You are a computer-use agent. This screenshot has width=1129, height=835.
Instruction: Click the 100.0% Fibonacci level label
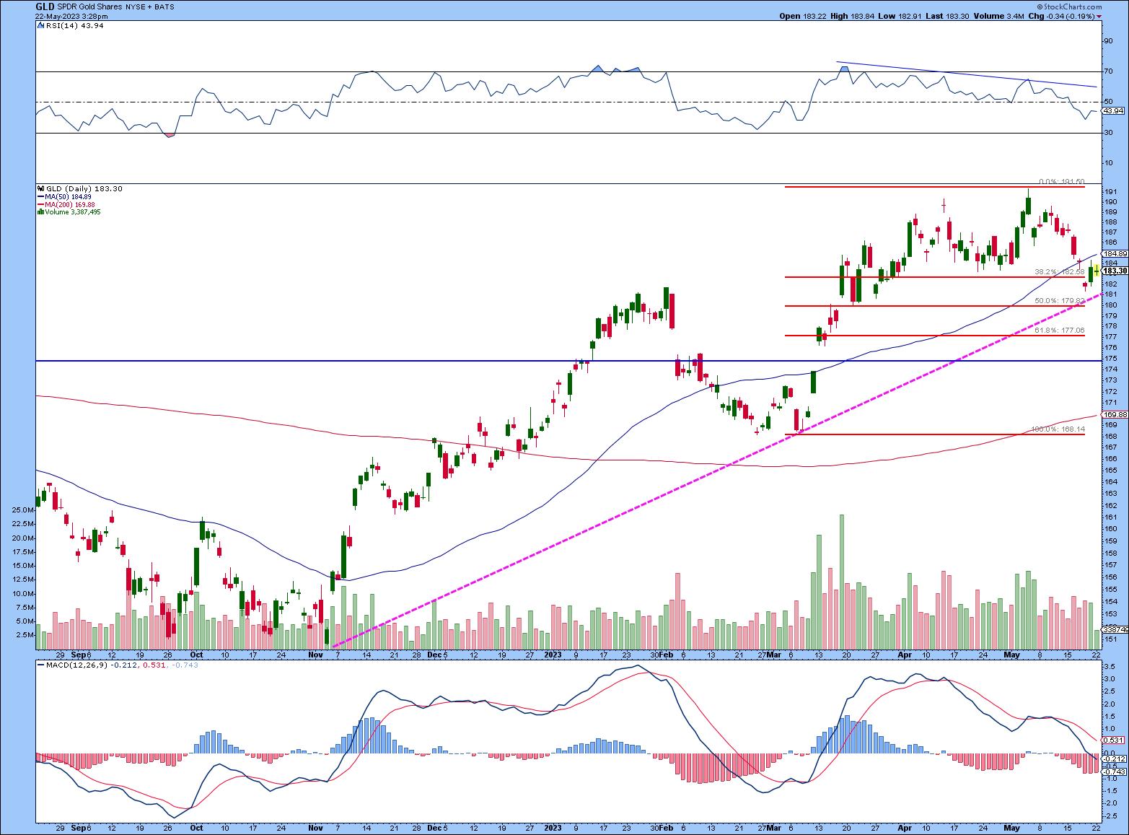[x=1059, y=429]
